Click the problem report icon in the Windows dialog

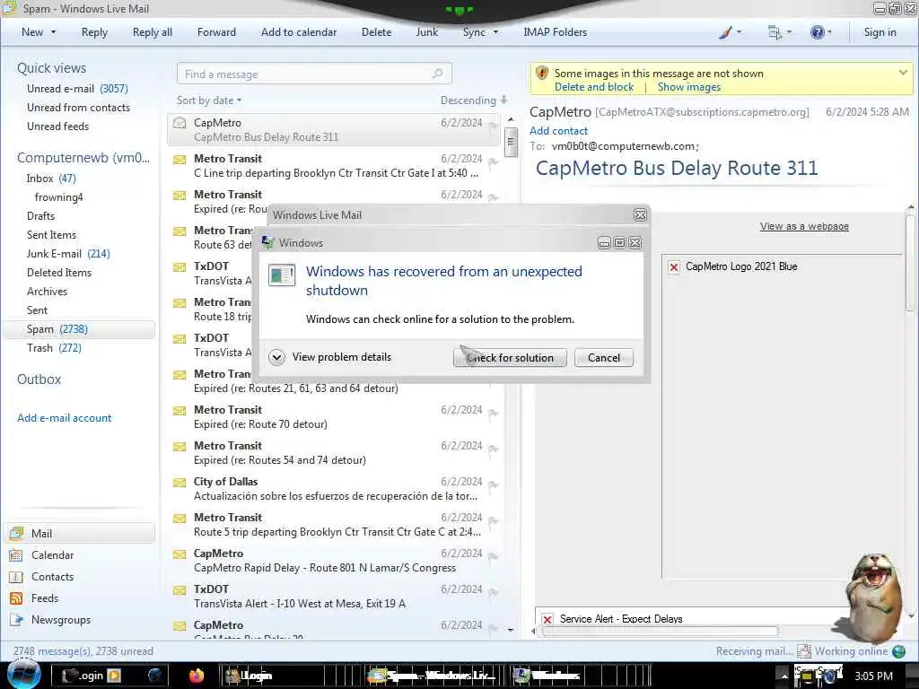[x=281, y=275]
